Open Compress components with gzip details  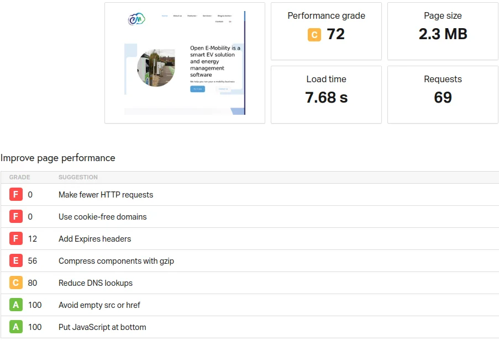pos(116,261)
